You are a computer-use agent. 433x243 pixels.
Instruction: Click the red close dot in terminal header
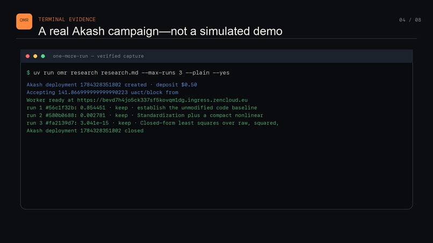point(27,56)
